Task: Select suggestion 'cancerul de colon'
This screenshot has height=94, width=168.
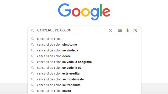Action: click(x=84, y=39)
